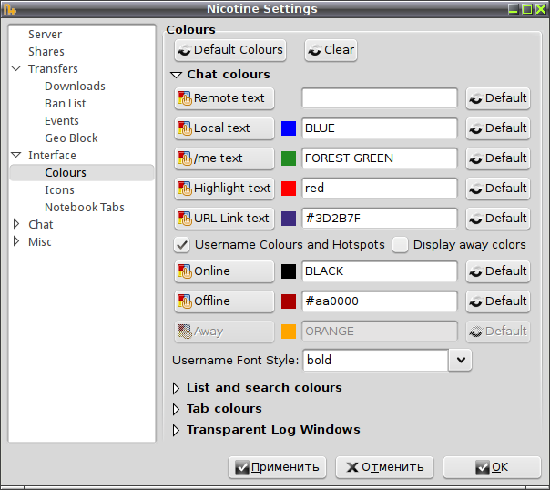
Task: Enable Display away colors checkbox
Action: 401,245
